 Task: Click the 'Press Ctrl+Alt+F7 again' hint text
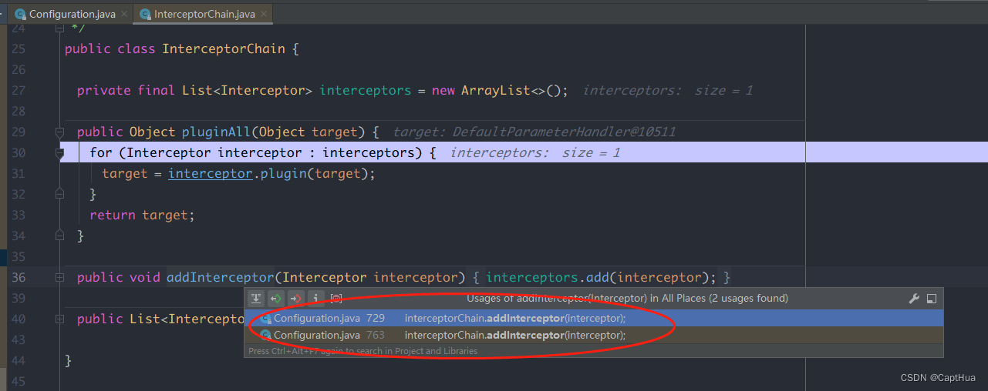tap(362, 351)
